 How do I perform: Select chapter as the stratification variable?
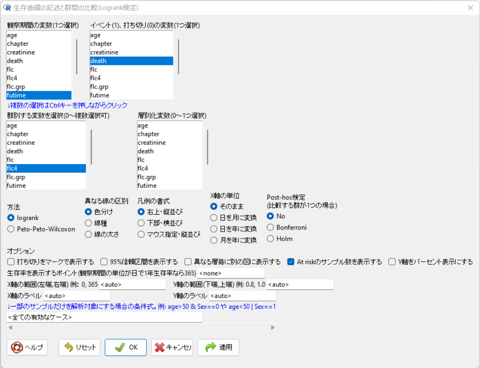pos(149,134)
